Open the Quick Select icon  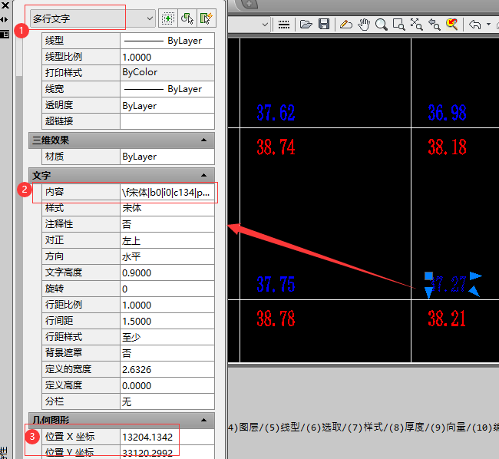pos(207,18)
